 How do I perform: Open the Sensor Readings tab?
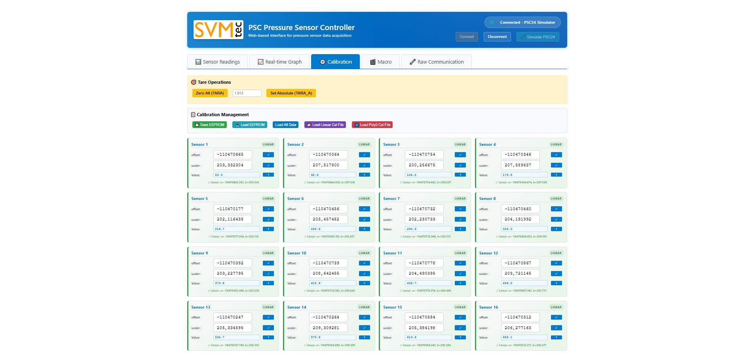coord(217,62)
